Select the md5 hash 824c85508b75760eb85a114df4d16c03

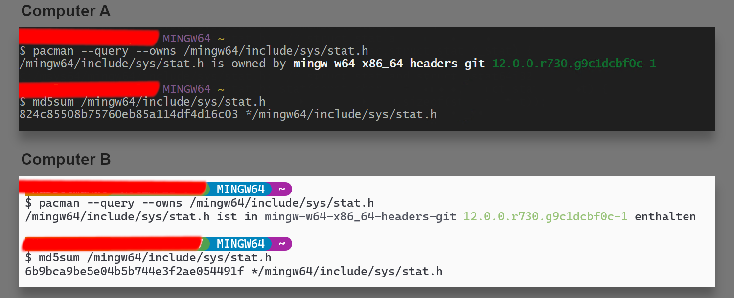click(128, 114)
